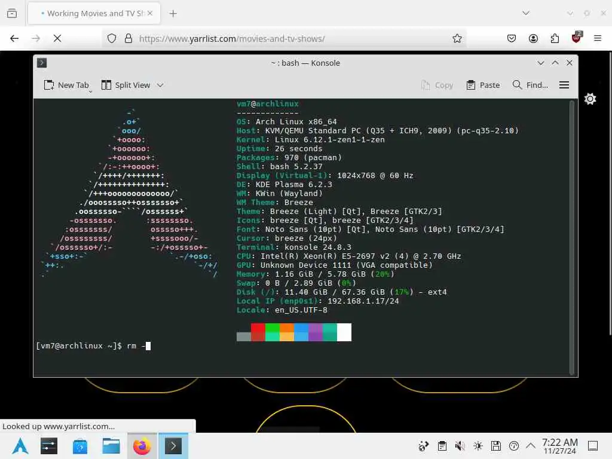
Task: Open Firefox account icon
Action: click(x=533, y=38)
